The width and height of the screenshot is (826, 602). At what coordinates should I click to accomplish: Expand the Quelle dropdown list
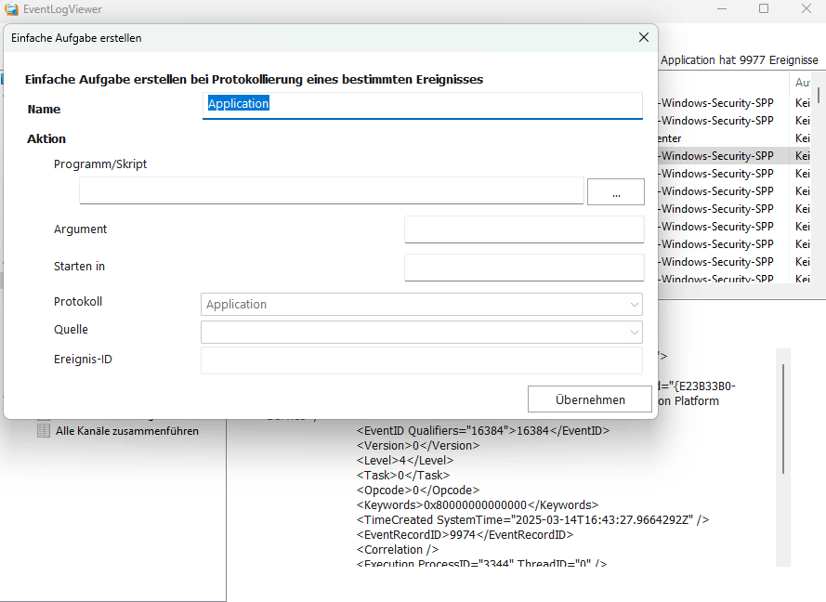pyautogui.click(x=421, y=332)
